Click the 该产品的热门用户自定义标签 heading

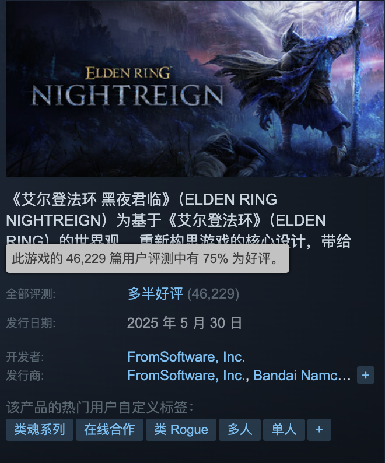point(100,407)
